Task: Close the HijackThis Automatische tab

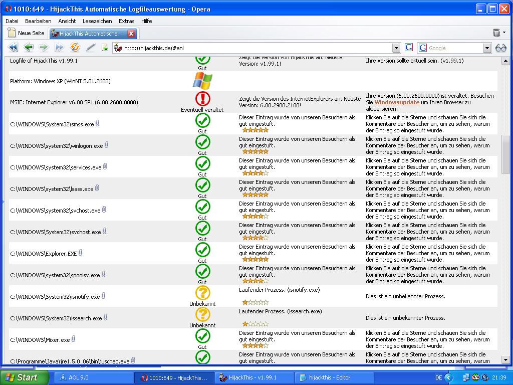Action: [x=131, y=34]
